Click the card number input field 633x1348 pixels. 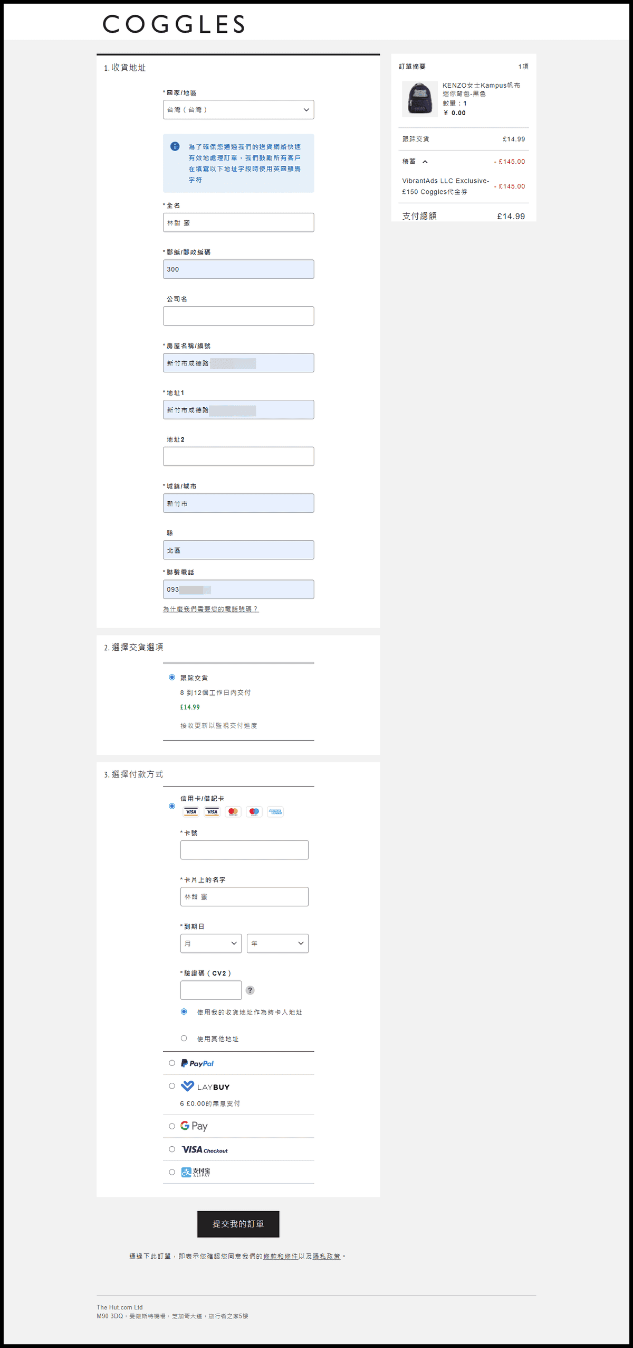[244, 850]
